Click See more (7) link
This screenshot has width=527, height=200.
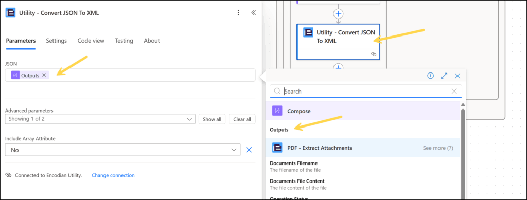pos(438,148)
